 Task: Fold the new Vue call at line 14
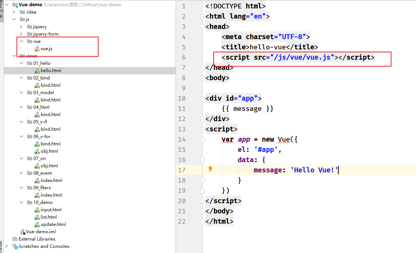click(202, 139)
